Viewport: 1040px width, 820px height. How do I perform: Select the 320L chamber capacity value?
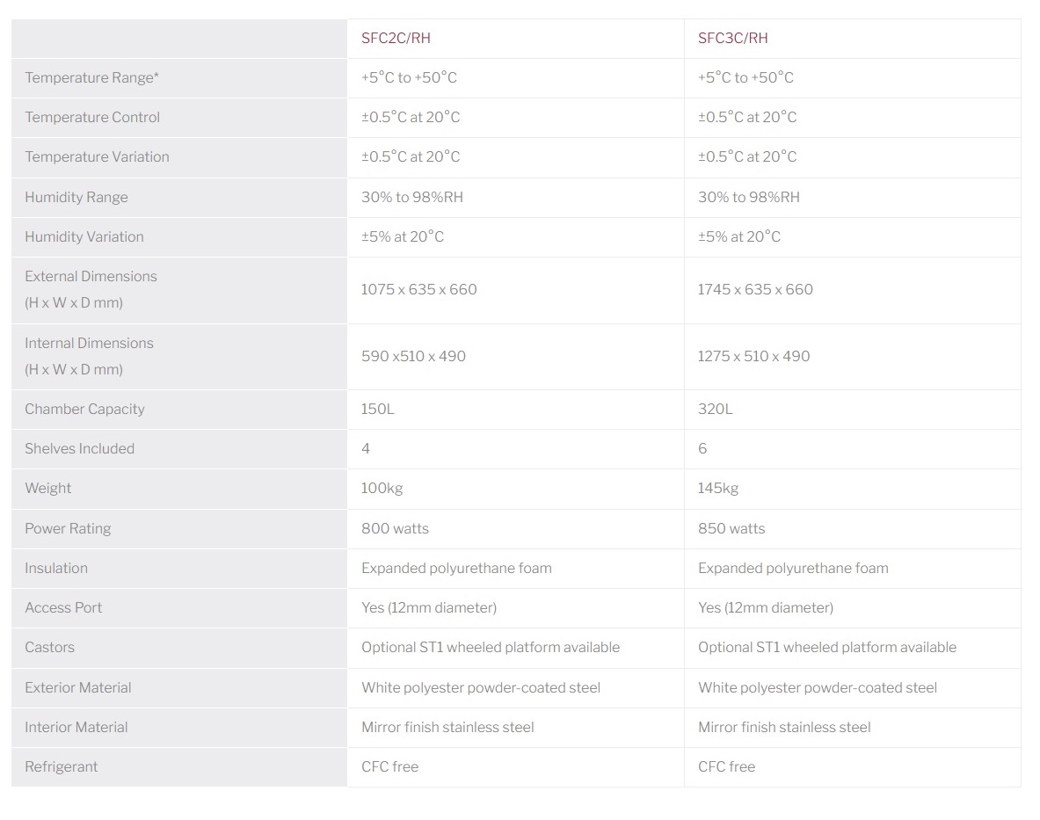[715, 409]
